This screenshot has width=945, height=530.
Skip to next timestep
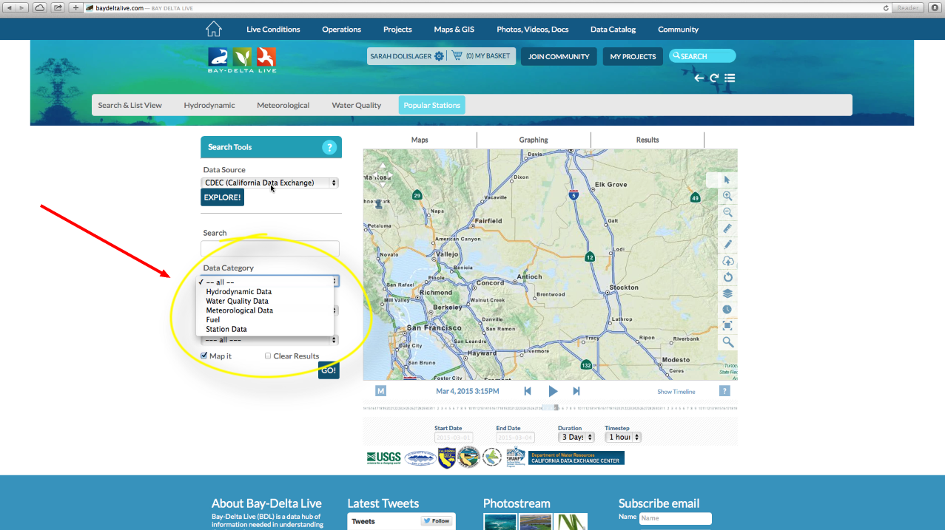[x=576, y=391]
